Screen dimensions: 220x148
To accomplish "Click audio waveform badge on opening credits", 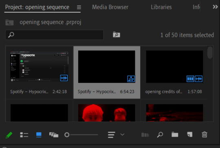I will click(x=198, y=79).
